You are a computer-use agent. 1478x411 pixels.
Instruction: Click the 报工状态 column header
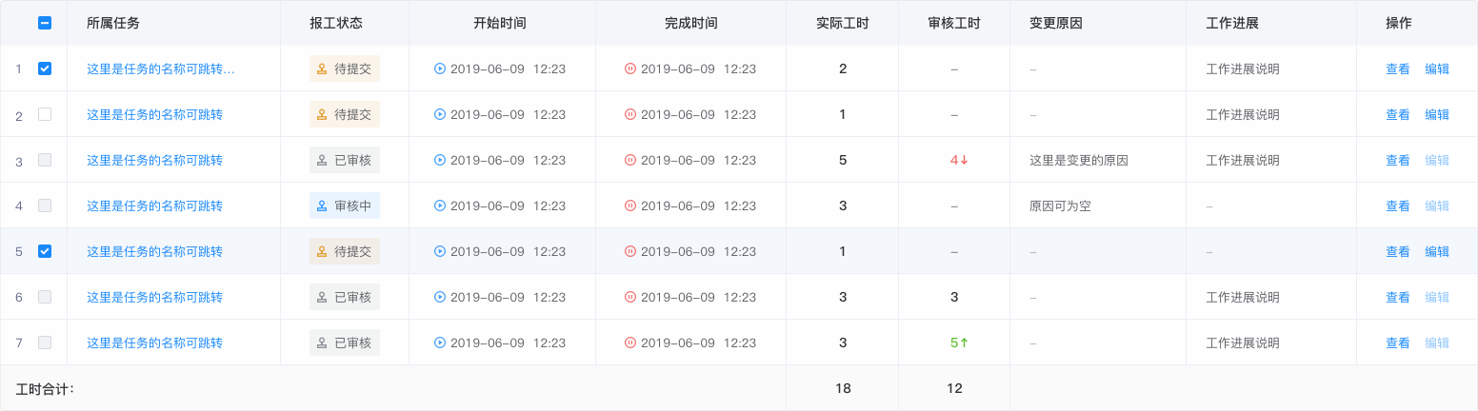click(336, 23)
